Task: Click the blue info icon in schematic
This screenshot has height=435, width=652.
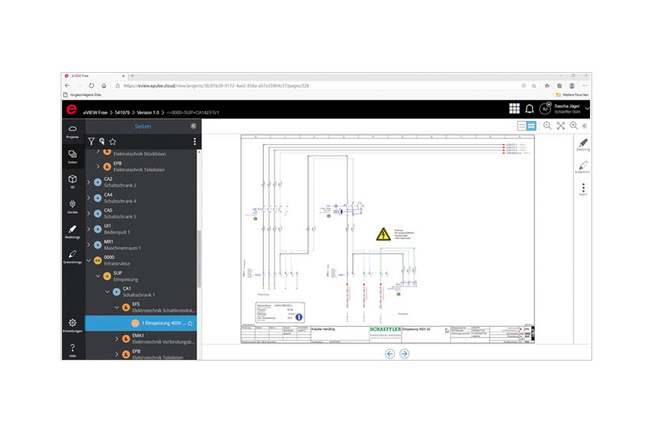Action: pos(298,318)
